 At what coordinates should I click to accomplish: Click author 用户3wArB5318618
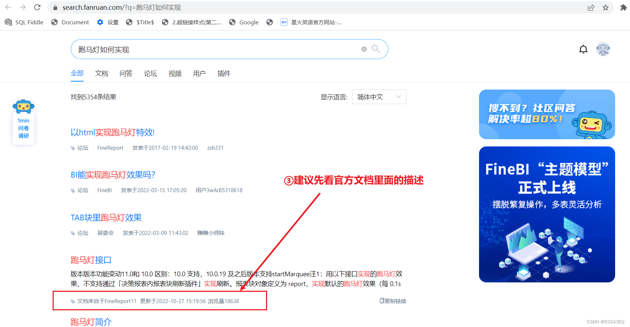[219, 190]
